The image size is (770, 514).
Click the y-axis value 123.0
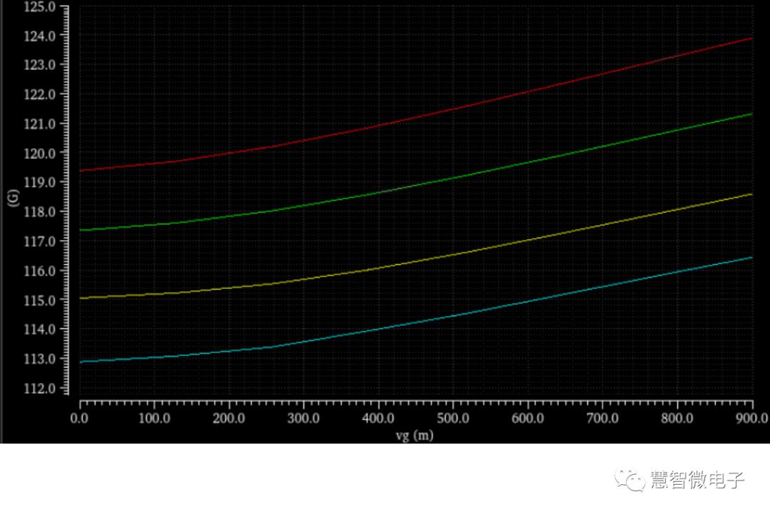[40, 65]
